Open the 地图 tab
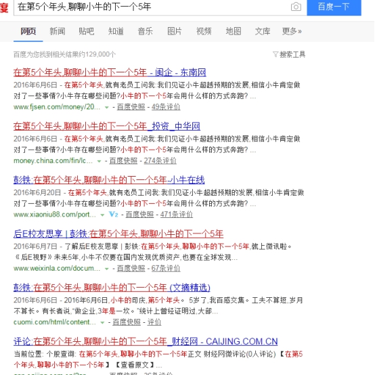The width and height of the screenshot is (375, 375). click(x=234, y=31)
